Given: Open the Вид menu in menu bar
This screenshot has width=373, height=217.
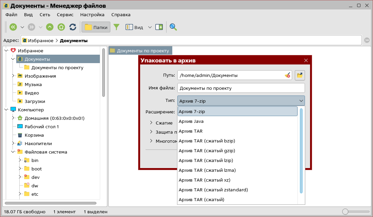Looking at the screenshot, I should [28, 15].
